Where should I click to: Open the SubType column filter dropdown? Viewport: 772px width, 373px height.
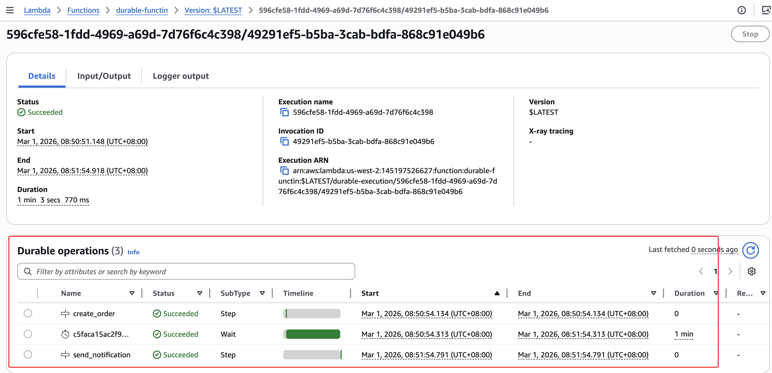click(x=262, y=293)
